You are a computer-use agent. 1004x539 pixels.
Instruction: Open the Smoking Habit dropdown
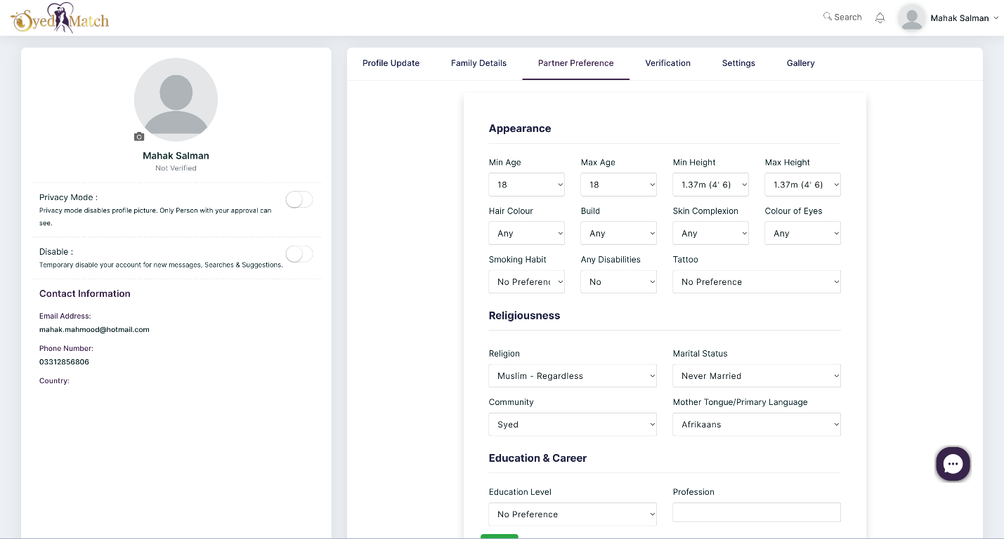(x=527, y=281)
